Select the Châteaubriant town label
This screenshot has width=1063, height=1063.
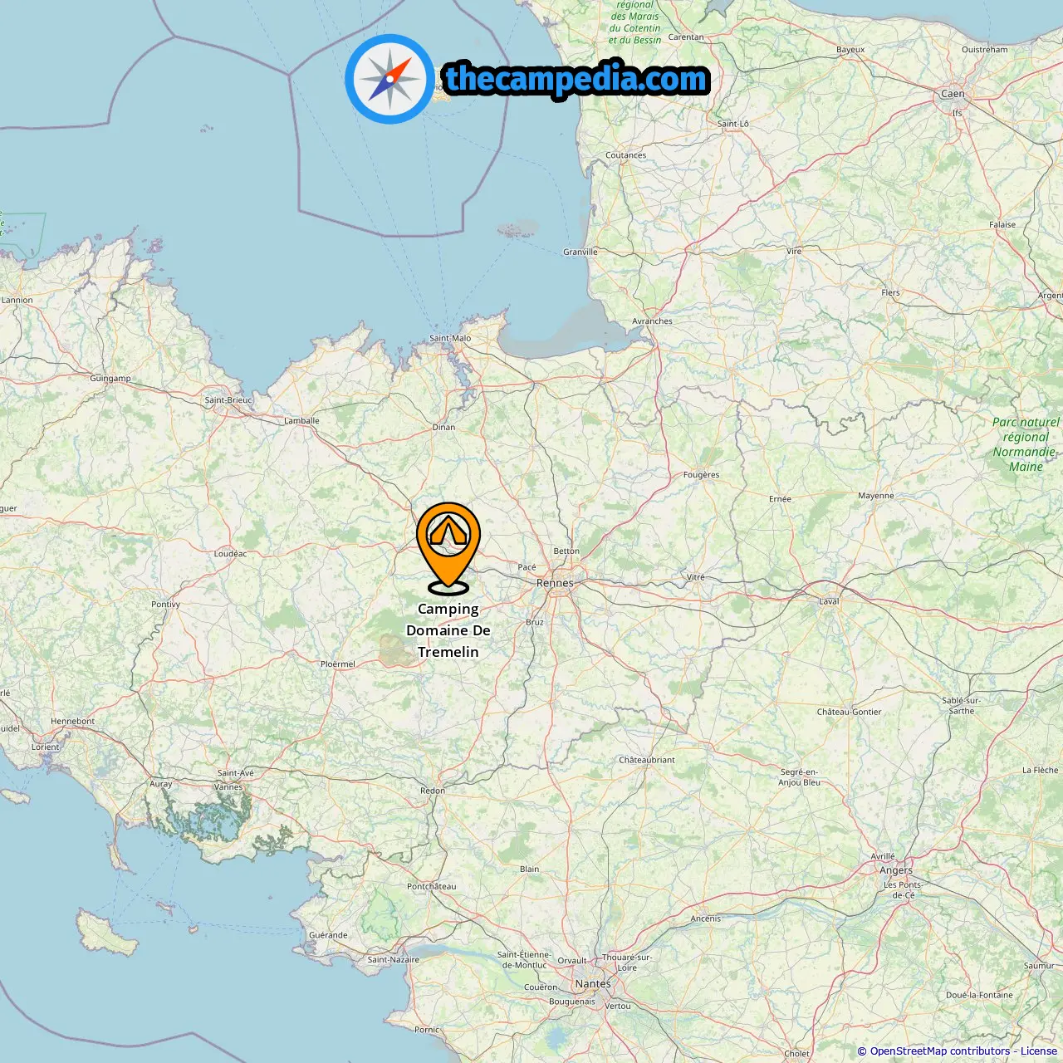tap(647, 760)
